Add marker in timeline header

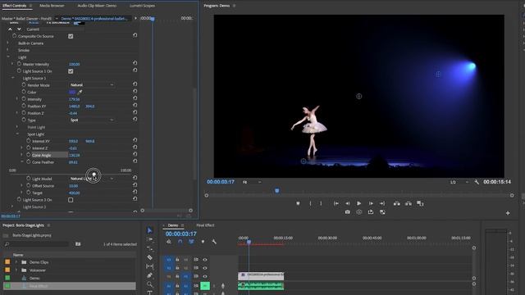pyautogui.click(x=203, y=242)
